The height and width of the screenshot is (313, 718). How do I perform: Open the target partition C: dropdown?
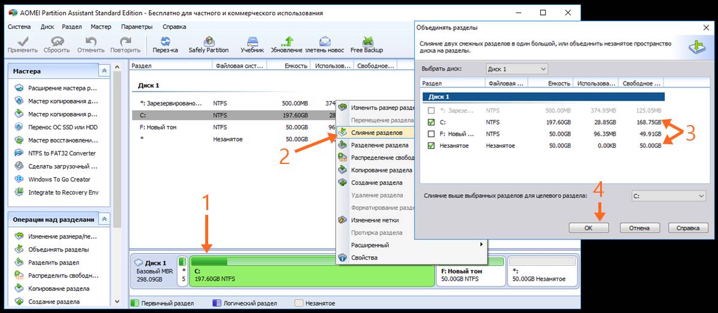[669, 196]
